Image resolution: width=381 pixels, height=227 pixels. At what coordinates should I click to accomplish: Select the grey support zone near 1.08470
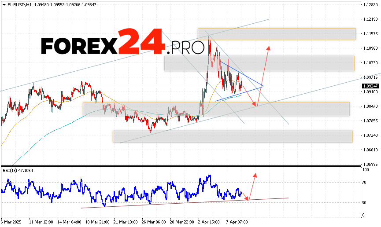tap(216, 109)
